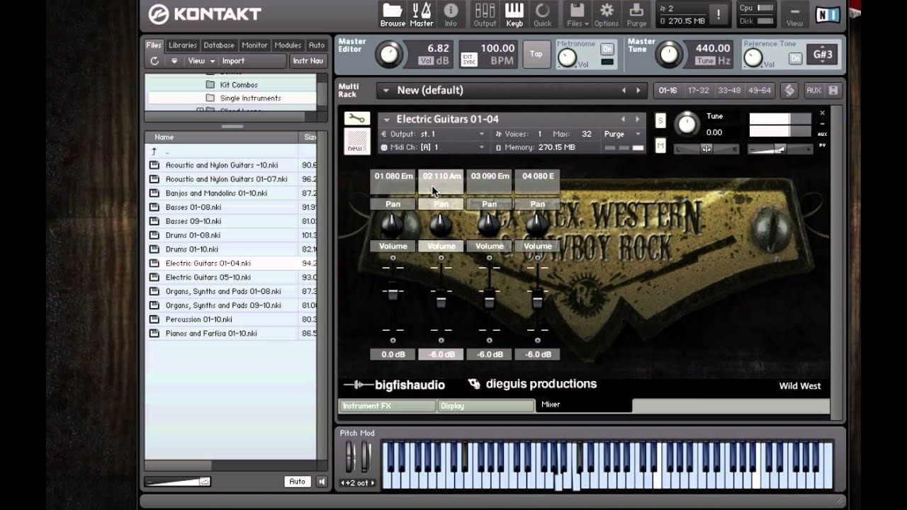Switch to the Libraries tab
Screen dimensions: 907x510
click(183, 45)
